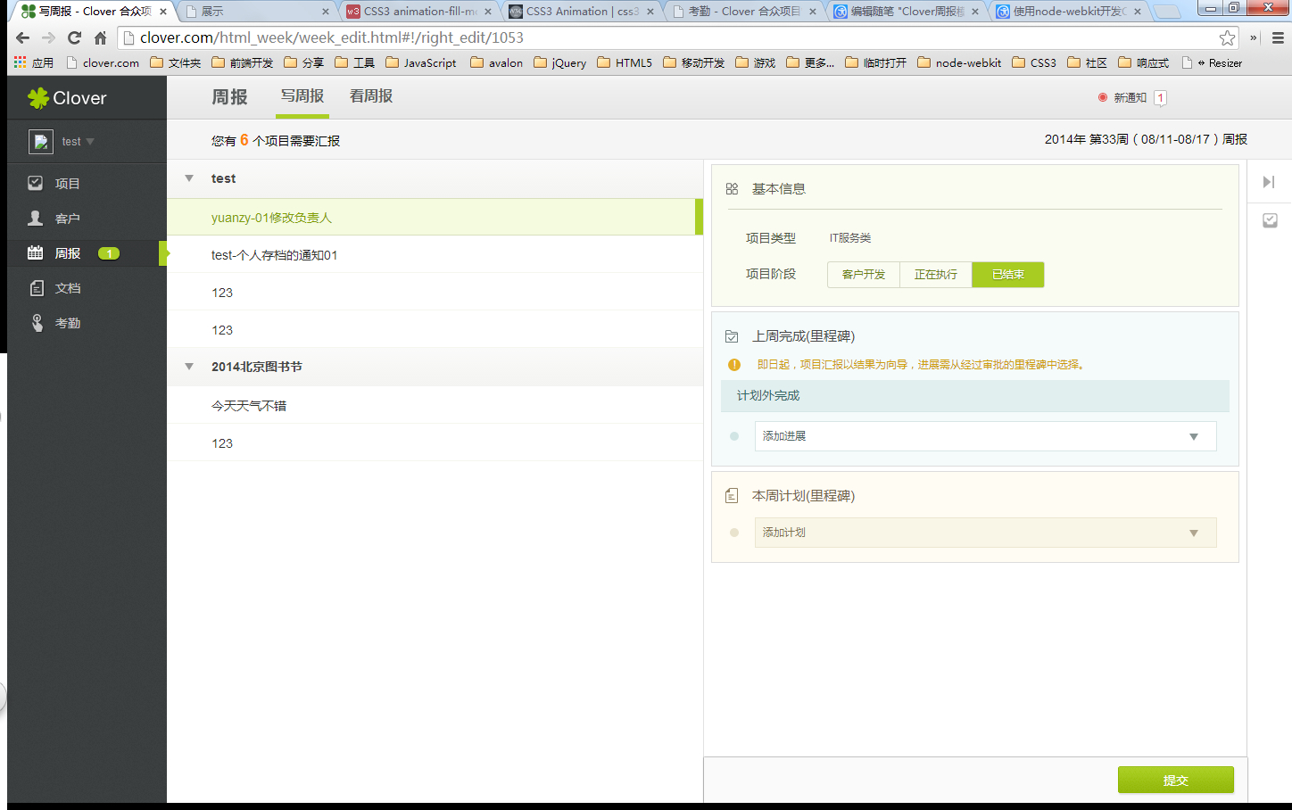This screenshot has height=810, width=1292.
Task: Open the clover.com bookmark
Action: tap(103, 62)
